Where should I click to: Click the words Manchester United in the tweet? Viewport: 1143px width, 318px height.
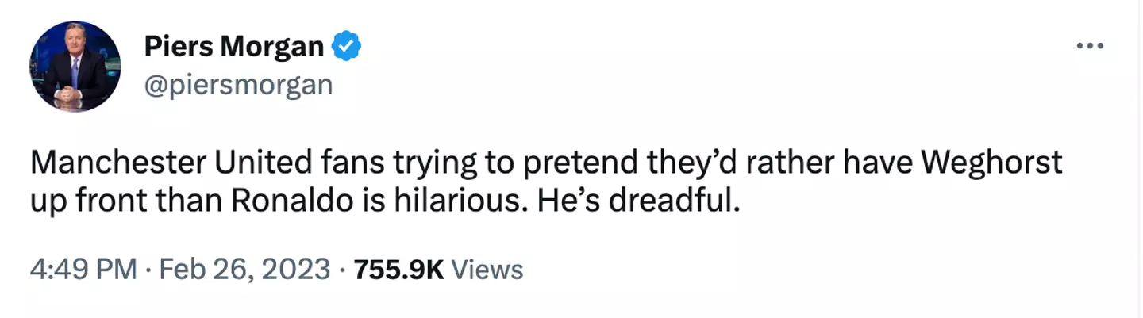click(138, 163)
